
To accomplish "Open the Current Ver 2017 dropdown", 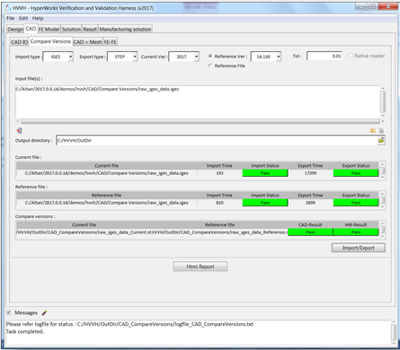I will coord(197,57).
